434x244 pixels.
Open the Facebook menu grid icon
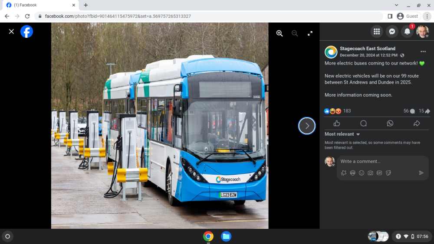pos(377,32)
